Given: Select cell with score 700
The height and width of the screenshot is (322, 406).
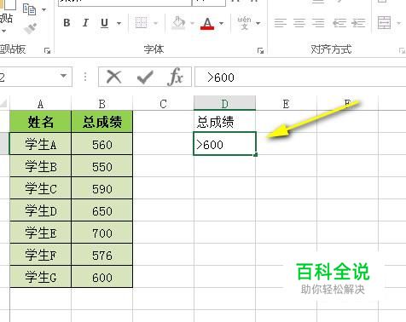Looking at the screenshot, I should coord(102,233).
